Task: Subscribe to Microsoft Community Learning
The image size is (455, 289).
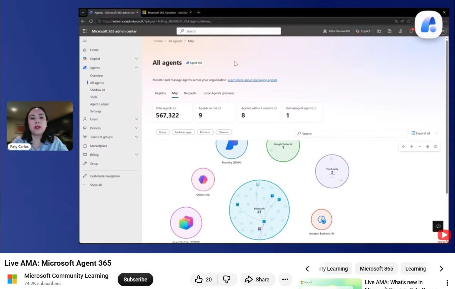Action: coord(135,280)
